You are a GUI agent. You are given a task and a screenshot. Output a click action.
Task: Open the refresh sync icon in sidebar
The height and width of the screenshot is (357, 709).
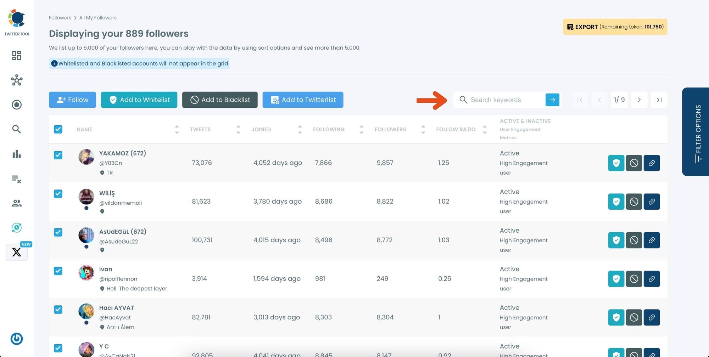[x=17, y=227]
